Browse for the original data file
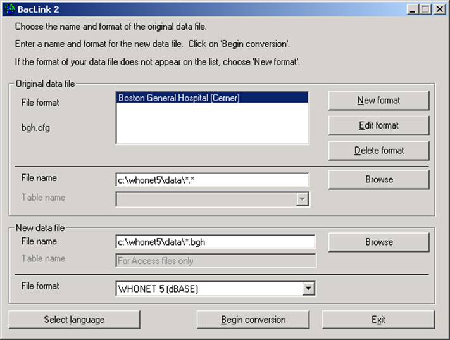 [x=378, y=179]
